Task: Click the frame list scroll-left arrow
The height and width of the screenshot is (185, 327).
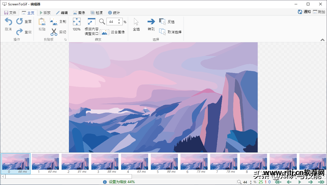Action: click(3, 177)
